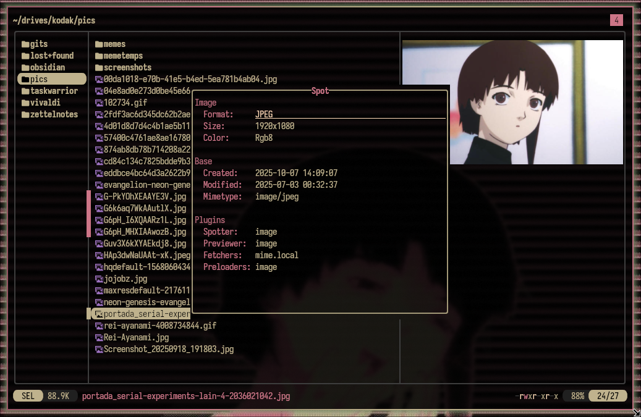Select file 00da1018-e70b-41e5-b4ed-5ea781b4ab04.jpg
Screen dimensions: 641x417
click(190, 79)
